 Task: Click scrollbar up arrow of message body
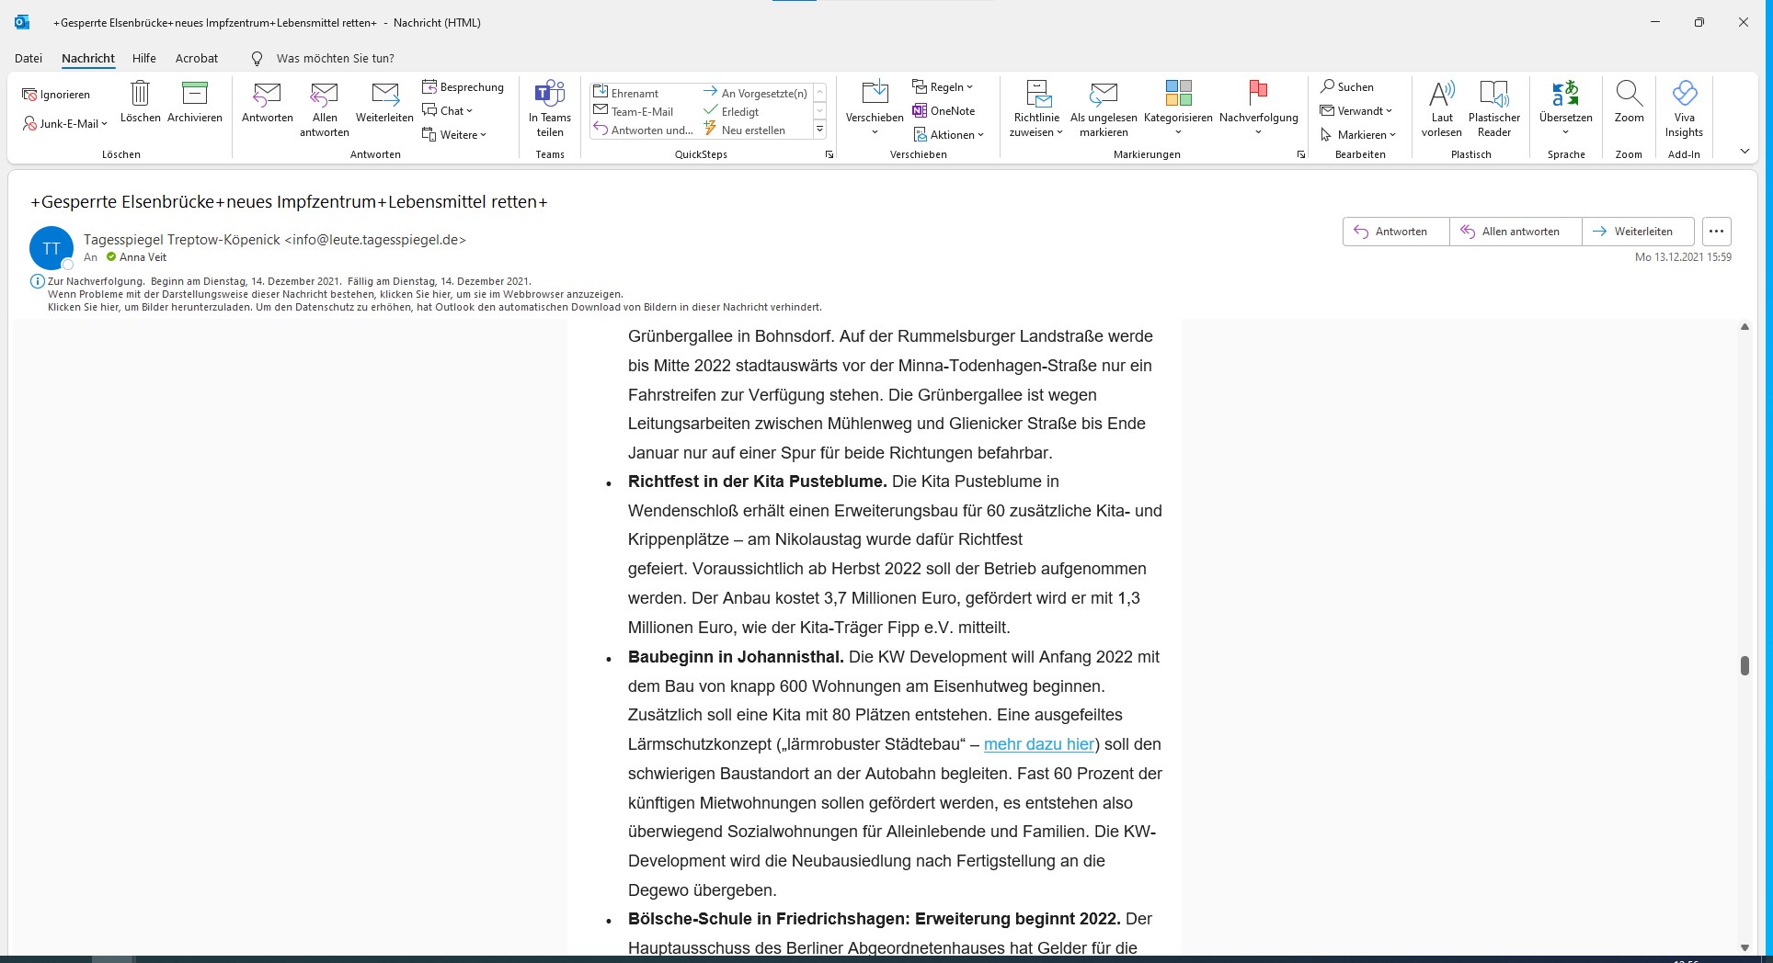(x=1744, y=327)
